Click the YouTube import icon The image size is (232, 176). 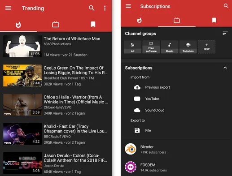click(137, 99)
